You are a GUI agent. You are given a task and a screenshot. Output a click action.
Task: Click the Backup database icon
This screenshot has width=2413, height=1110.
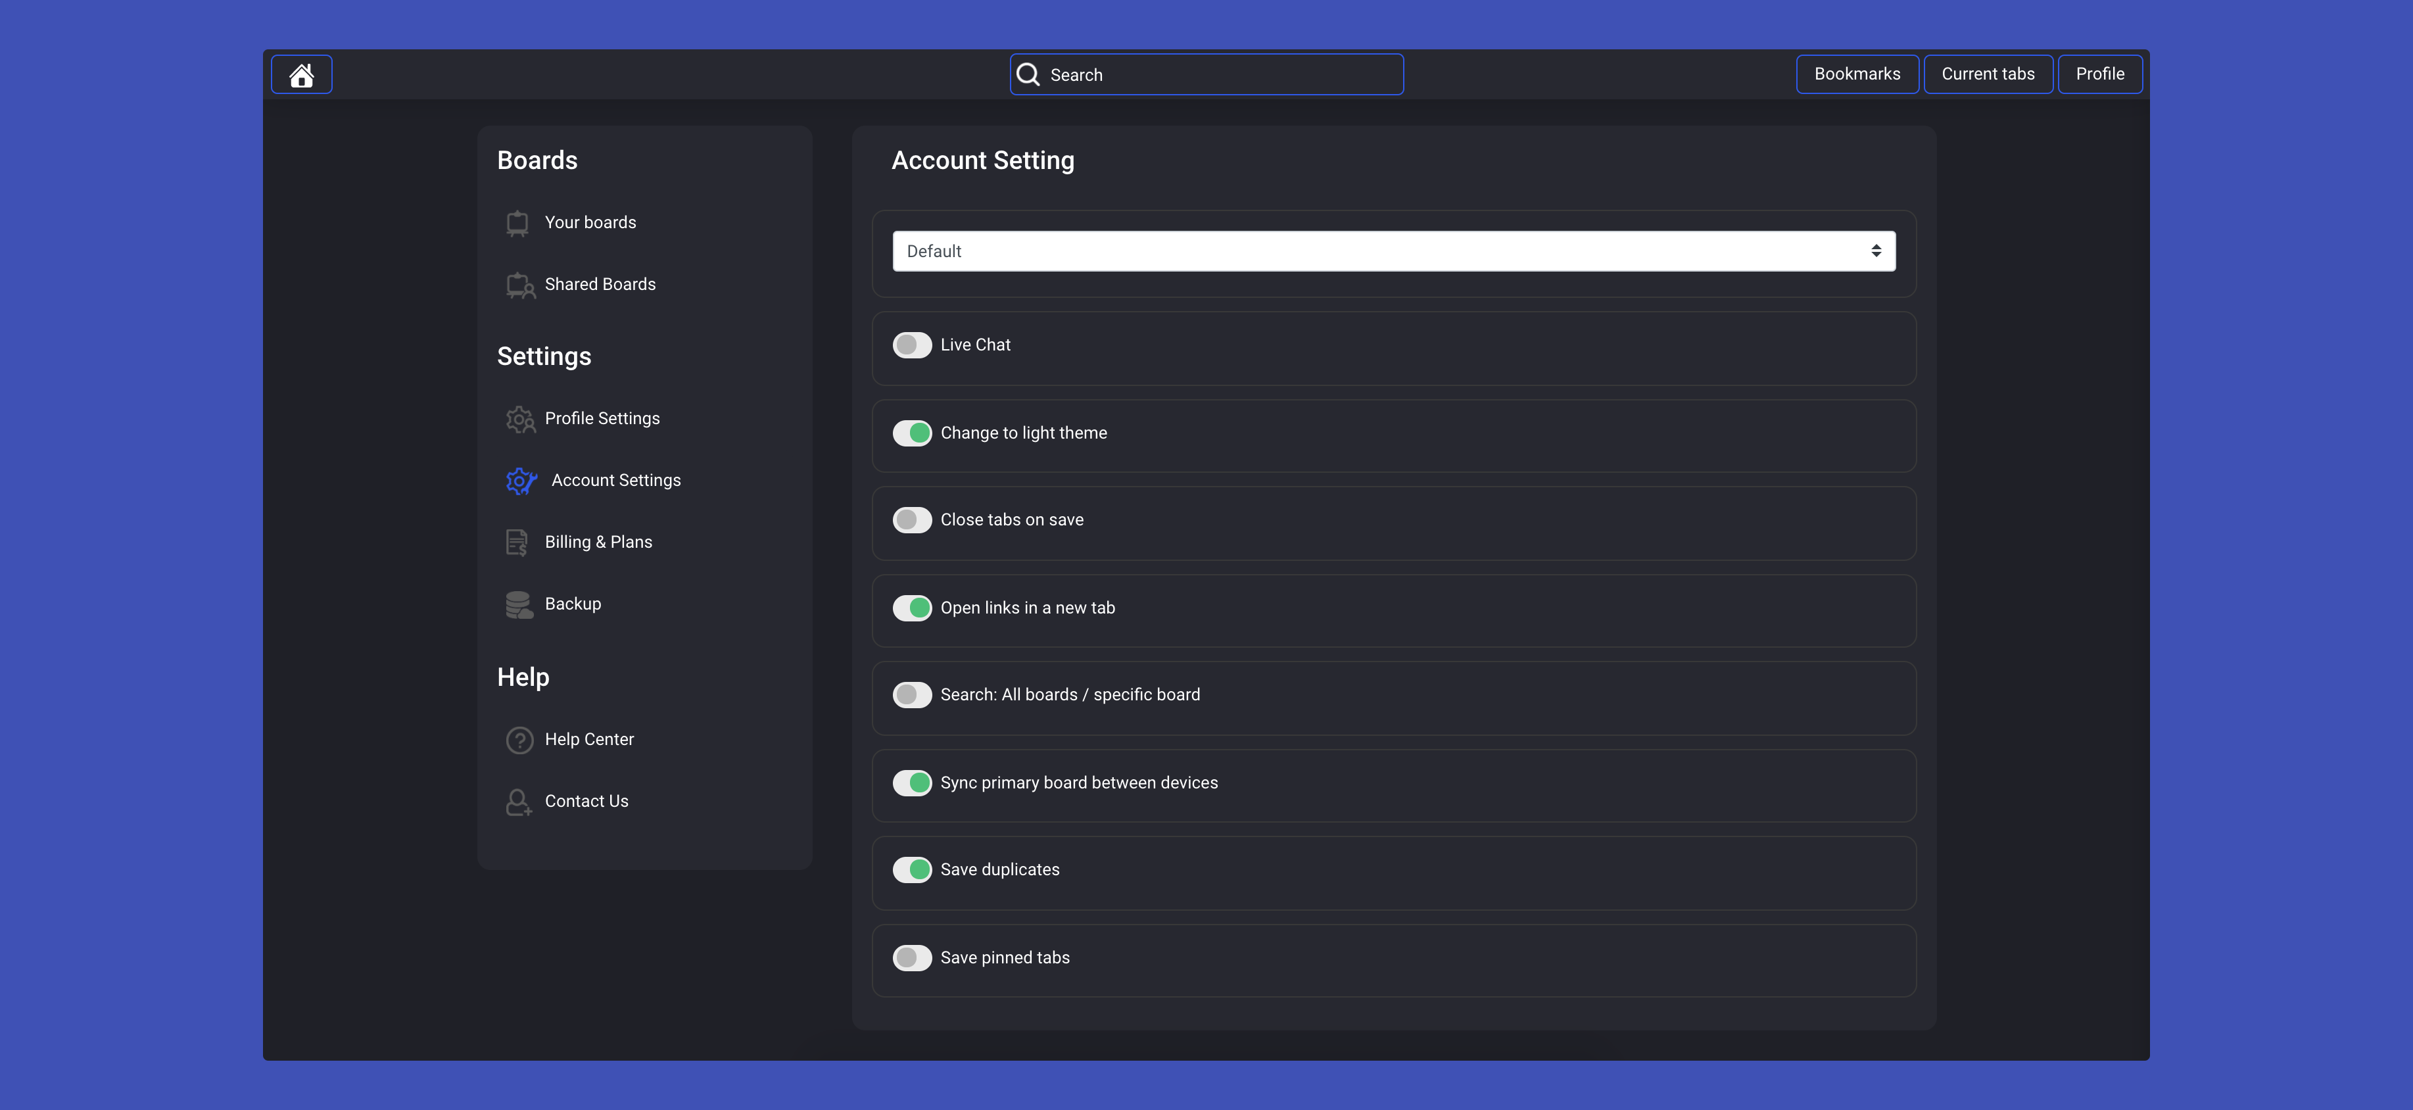point(519,604)
